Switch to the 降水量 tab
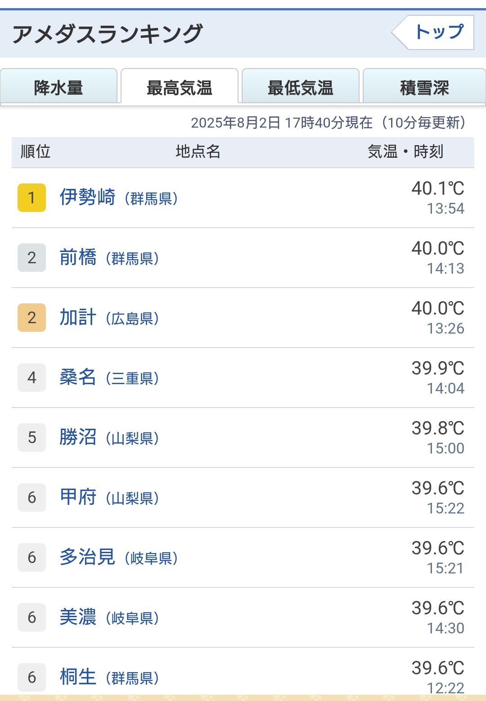 [58, 87]
